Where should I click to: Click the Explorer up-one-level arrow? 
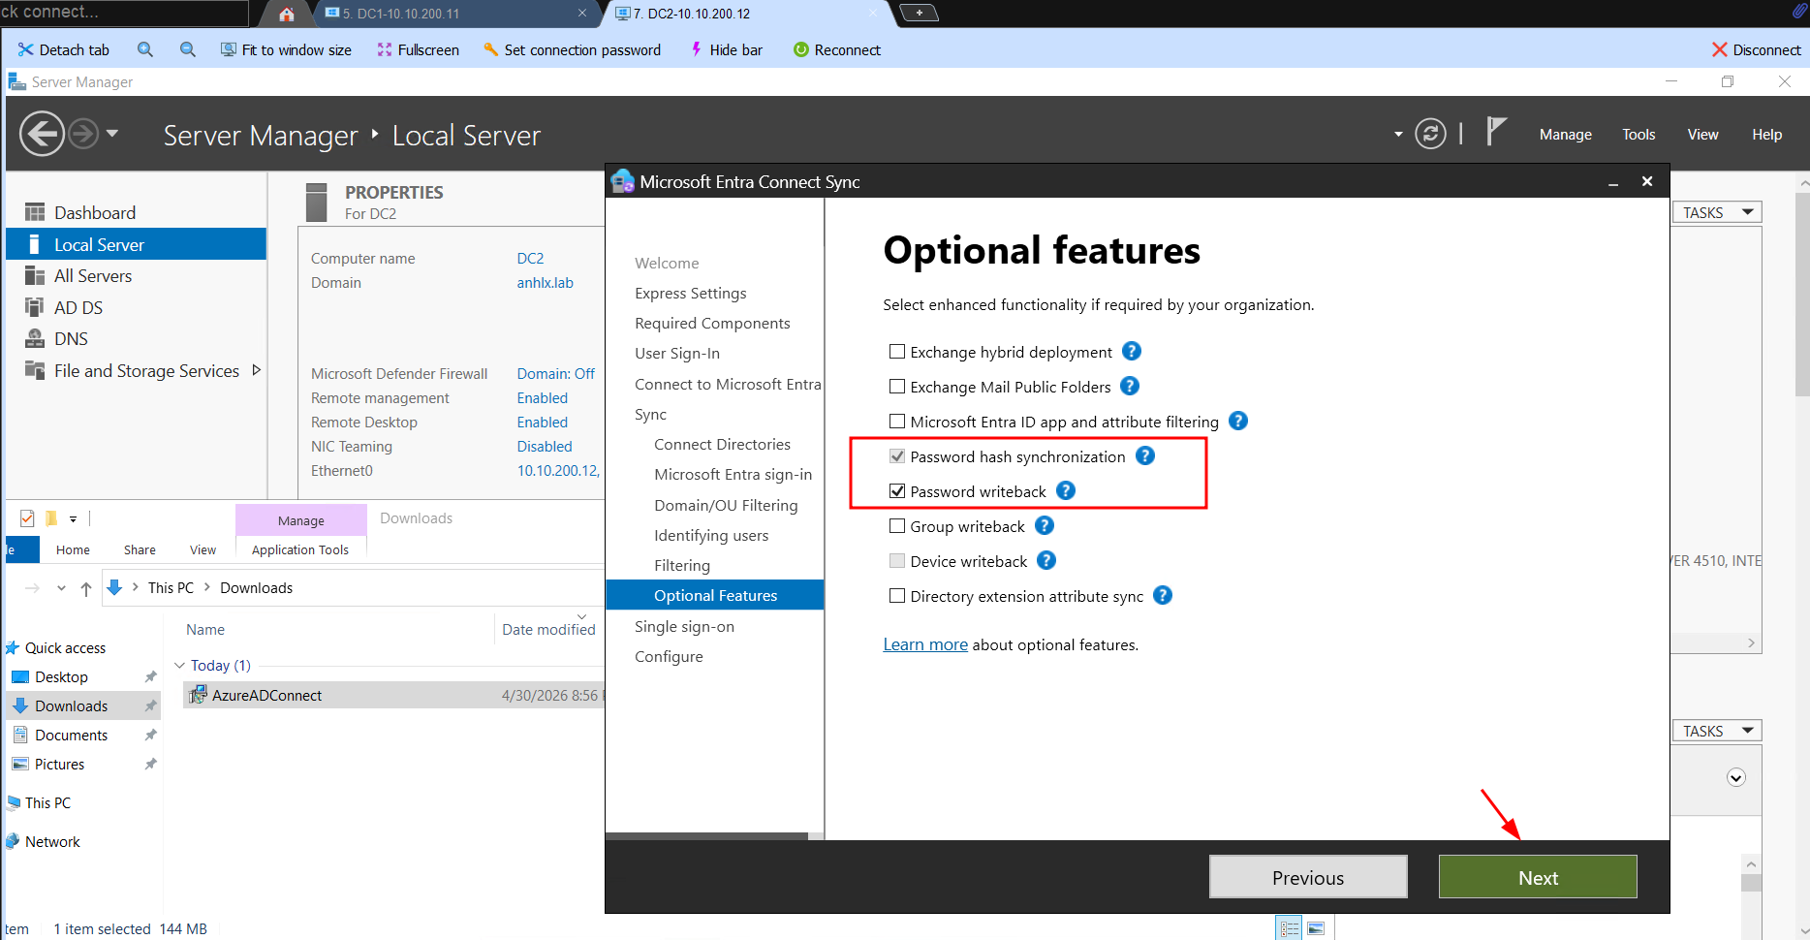tap(86, 588)
